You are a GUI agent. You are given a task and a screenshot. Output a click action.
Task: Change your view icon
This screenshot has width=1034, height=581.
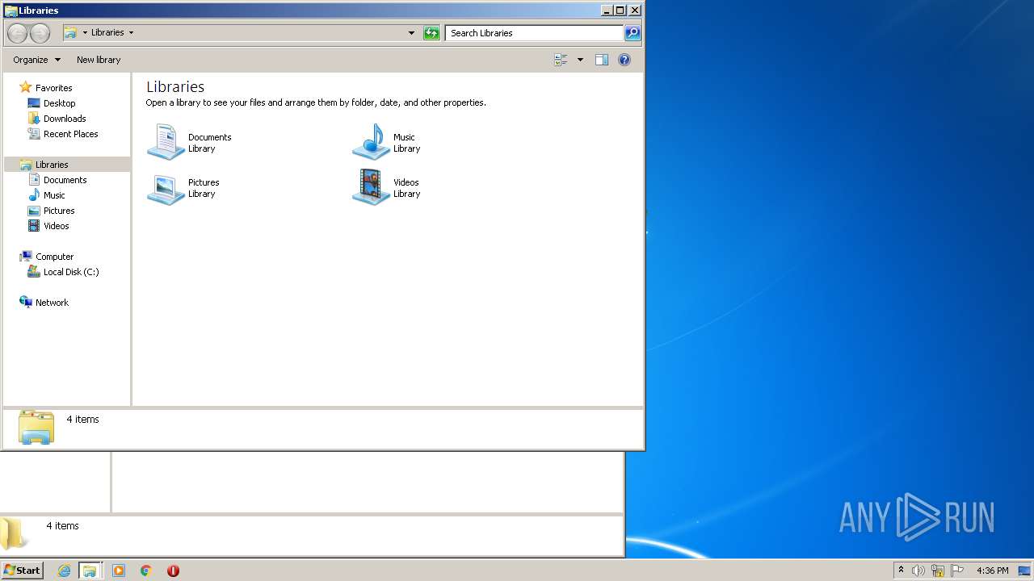[x=561, y=60]
